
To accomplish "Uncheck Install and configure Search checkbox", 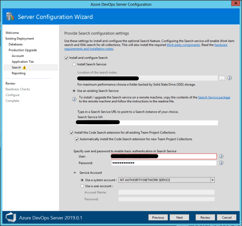I will point(66,58).
